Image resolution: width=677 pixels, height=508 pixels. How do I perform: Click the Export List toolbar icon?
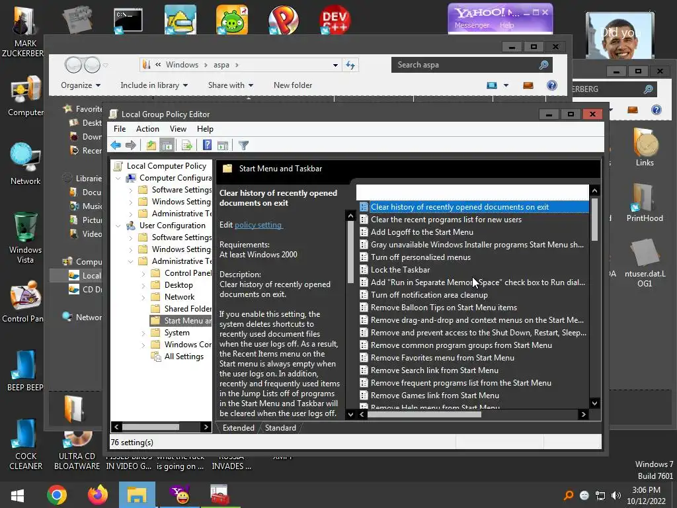(x=187, y=146)
